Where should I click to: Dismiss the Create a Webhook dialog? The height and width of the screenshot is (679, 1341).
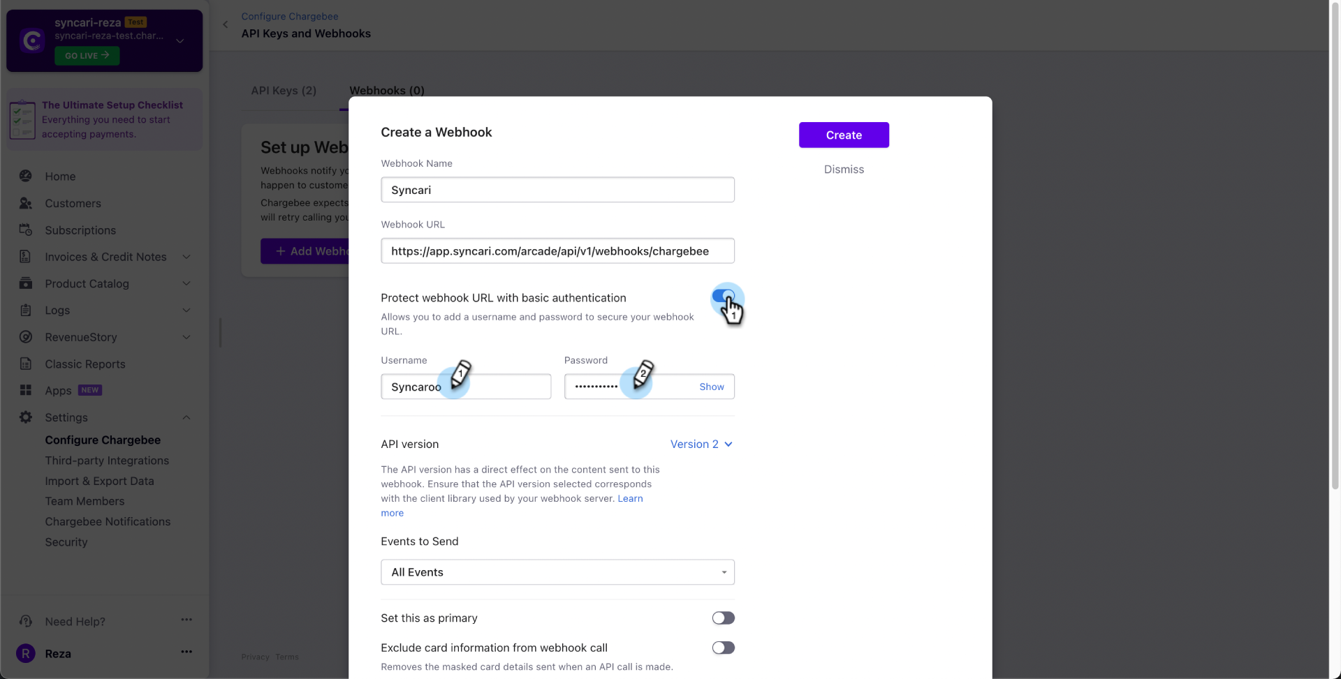843,169
